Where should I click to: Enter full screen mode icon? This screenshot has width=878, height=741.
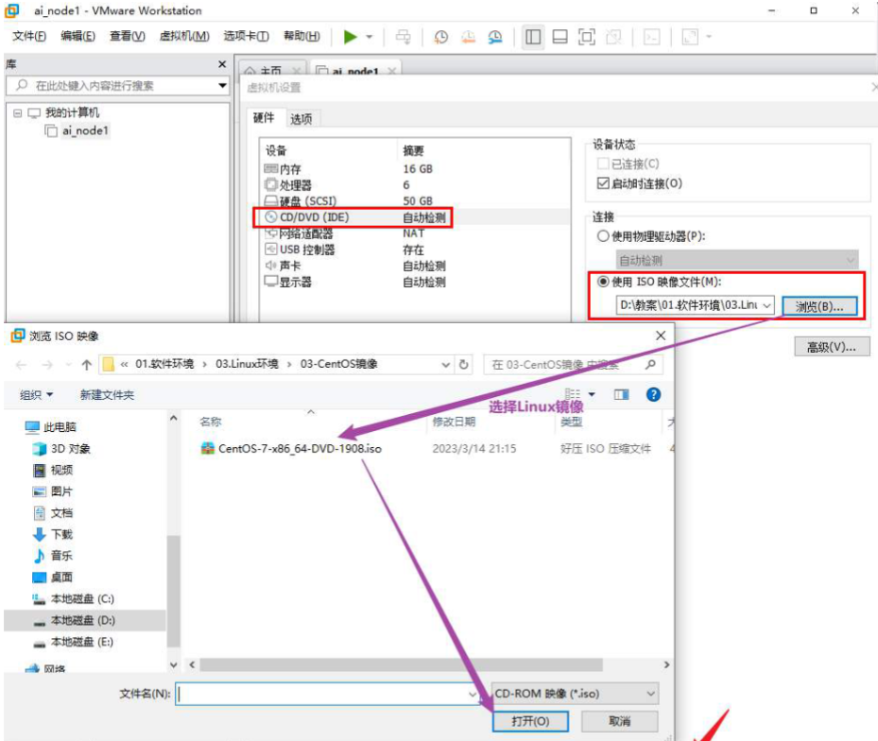tap(586, 37)
